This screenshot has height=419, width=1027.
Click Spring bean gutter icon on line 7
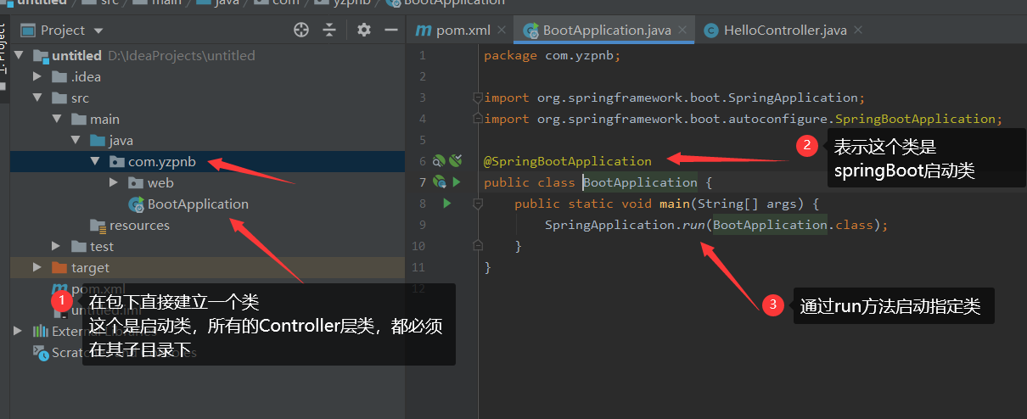[x=439, y=182]
